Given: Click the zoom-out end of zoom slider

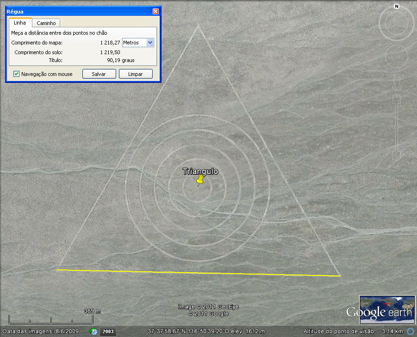Looking at the screenshot, I should point(397,156).
